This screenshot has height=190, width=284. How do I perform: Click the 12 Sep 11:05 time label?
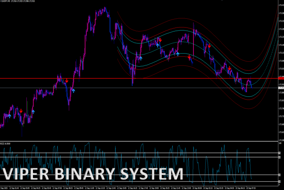click(x=90, y=188)
